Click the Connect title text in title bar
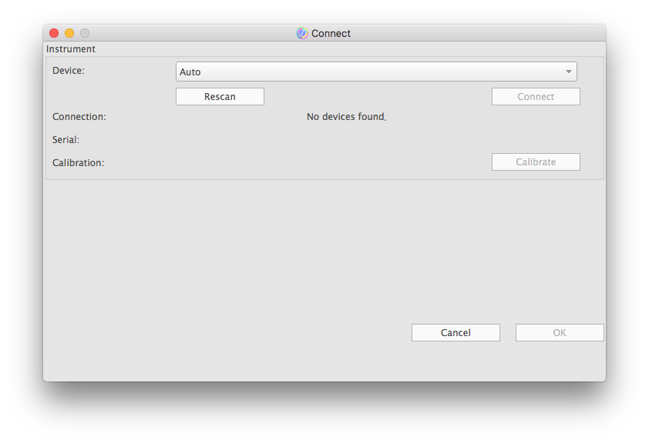The width and height of the screenshot is (649, 443). (331, 33)
